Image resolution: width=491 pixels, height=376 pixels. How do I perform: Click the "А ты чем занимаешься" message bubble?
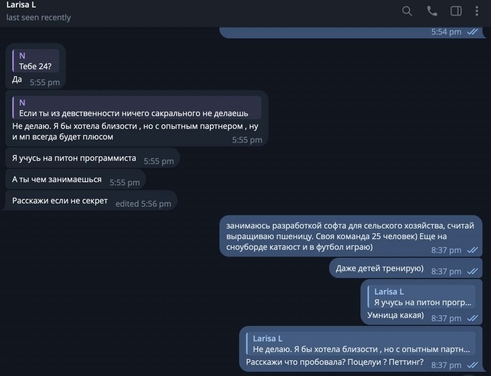(x=57, y=179)
